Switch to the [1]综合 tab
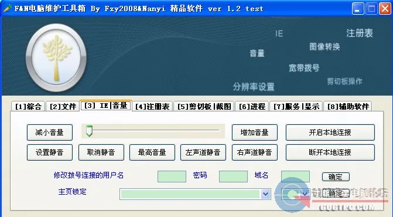This screenshot has height=217, width=393. point(28,107)
